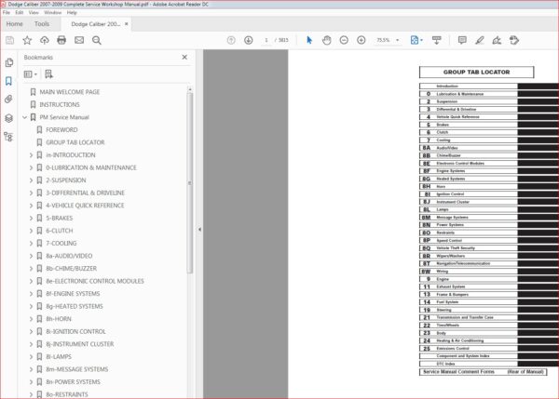Click the read mode scroll icon
The width and height of the screenshot is (559, 399).
click(436, 40)
